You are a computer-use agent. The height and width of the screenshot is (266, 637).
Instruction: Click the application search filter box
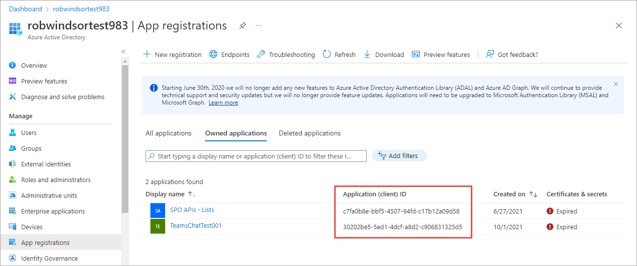[256, 156]
